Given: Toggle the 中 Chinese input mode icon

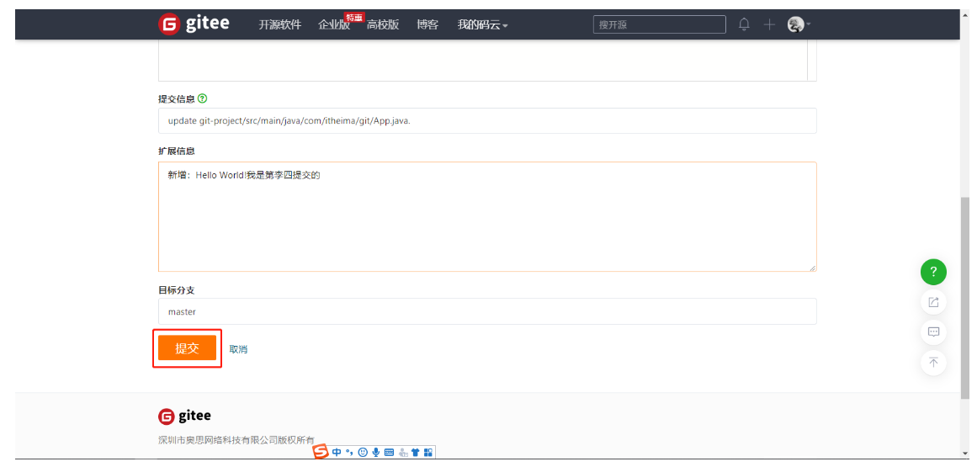Looking at the screenshot, I should (337, 453).
